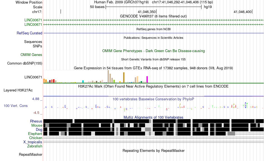Click the OMIM Genes label
This screenshot has height=161, width=264.
click(x=31, y=55)
